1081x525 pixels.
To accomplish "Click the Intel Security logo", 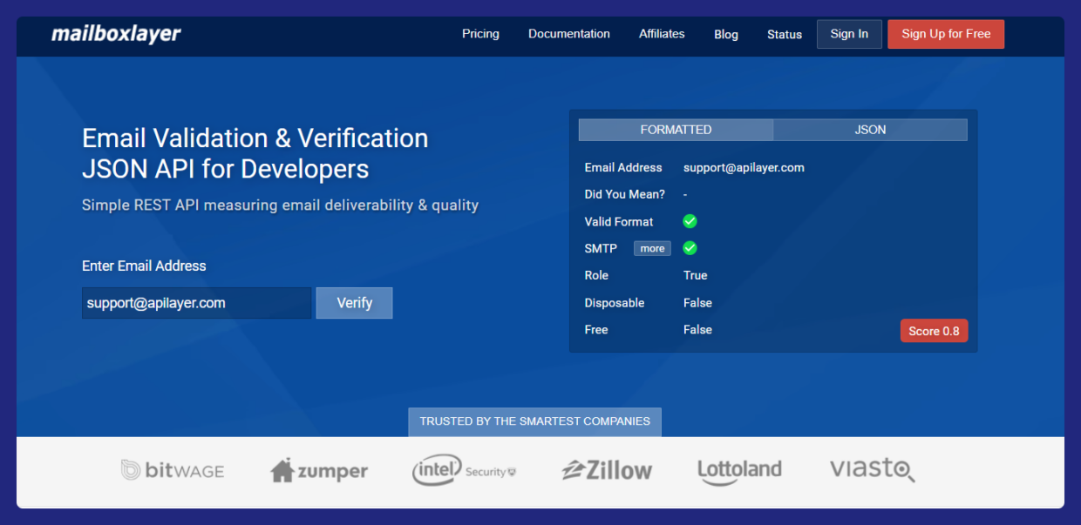I will point(464,471).
